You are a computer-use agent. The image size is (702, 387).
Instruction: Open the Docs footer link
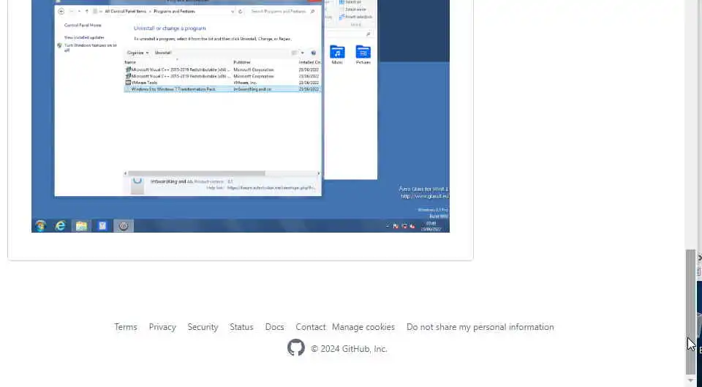click(274, 327)
